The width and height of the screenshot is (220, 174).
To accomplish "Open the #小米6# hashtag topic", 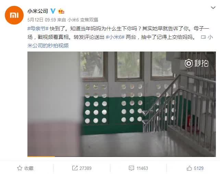I will (x=115, y=37).
